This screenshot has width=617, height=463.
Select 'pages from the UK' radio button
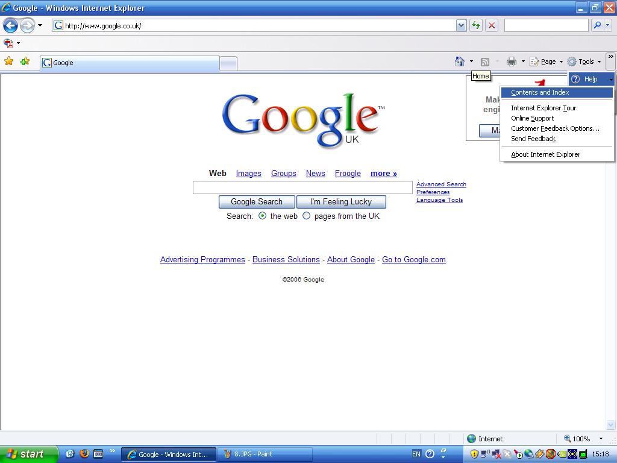click(x=306, y=216)
